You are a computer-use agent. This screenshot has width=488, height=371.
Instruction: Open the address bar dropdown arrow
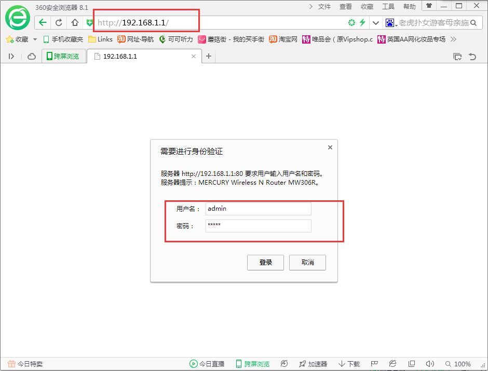click(x=375, y=23)
